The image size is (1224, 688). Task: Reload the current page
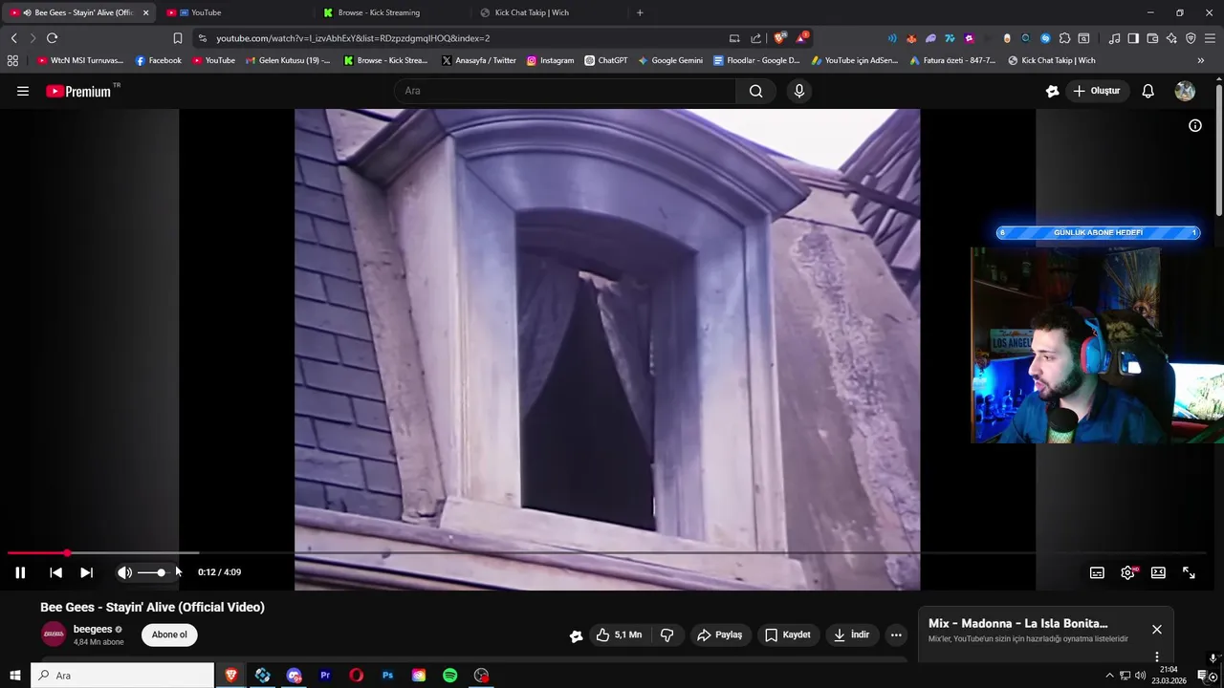[52, 38]
